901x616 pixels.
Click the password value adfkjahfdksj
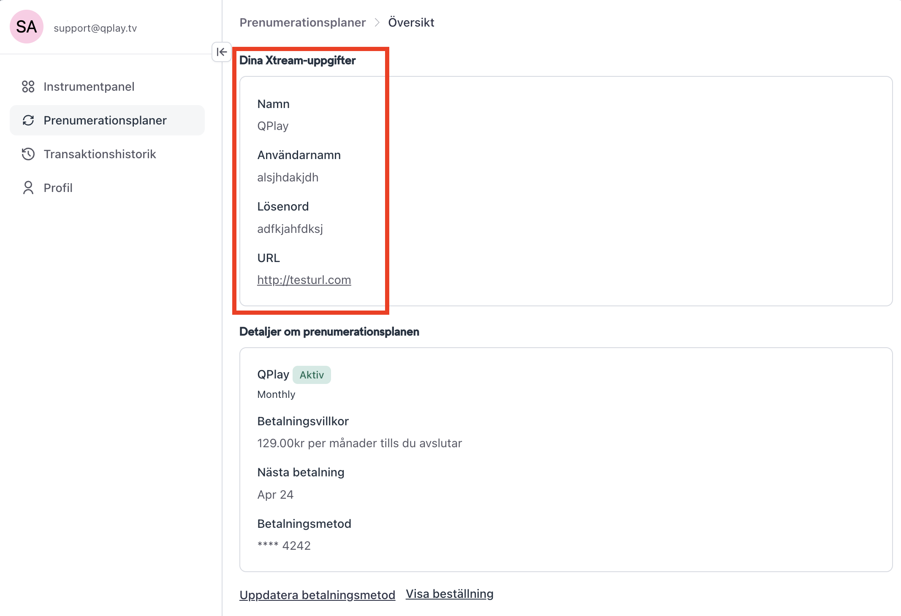click(290, 229)
